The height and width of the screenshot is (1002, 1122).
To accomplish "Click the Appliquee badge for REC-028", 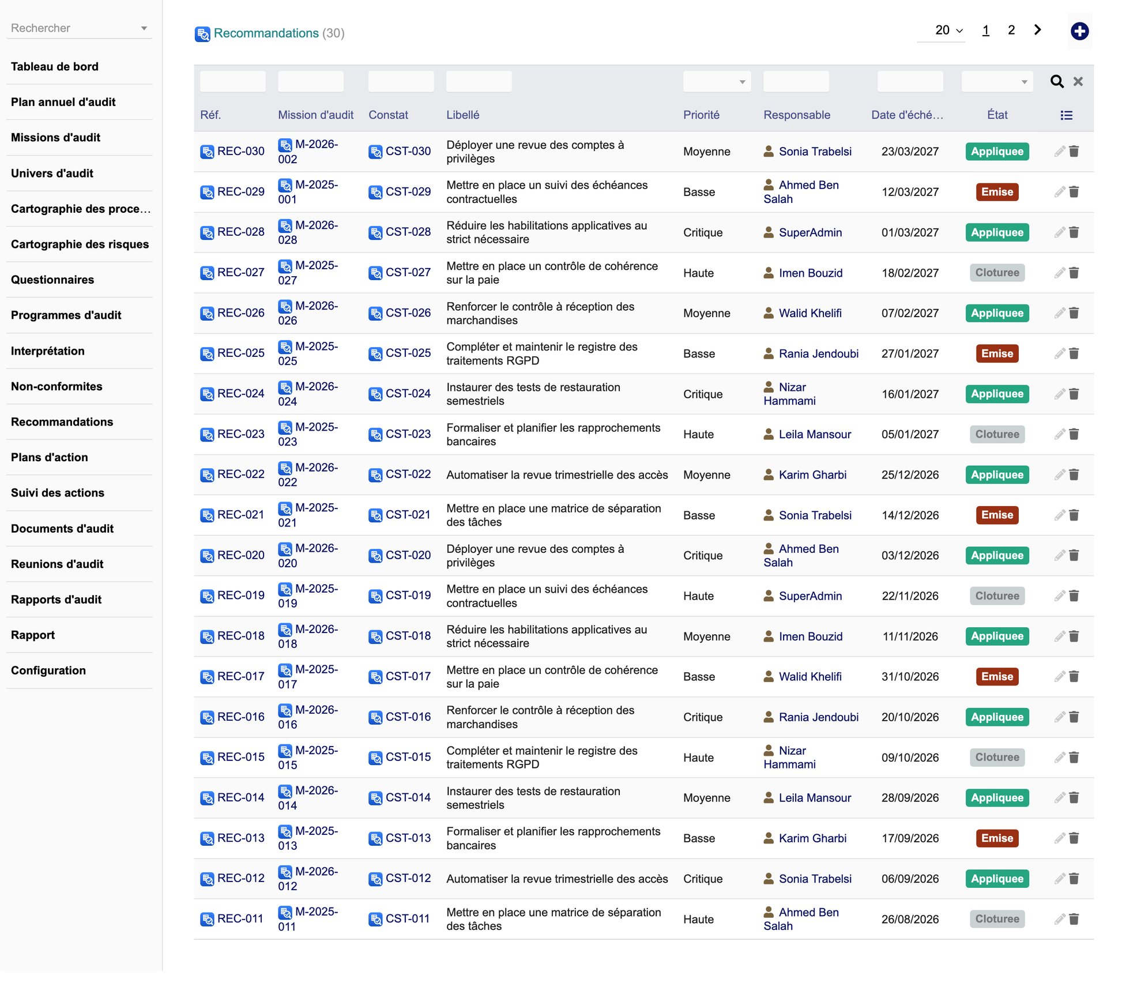I will (x=997, y=232).
